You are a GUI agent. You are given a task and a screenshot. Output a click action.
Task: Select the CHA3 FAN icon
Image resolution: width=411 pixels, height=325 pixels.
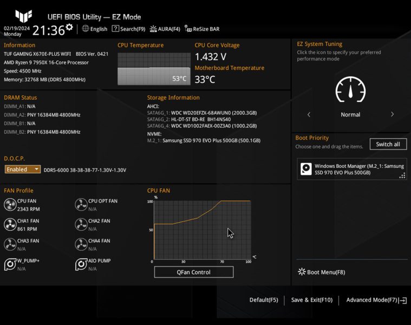coord(10,244)
